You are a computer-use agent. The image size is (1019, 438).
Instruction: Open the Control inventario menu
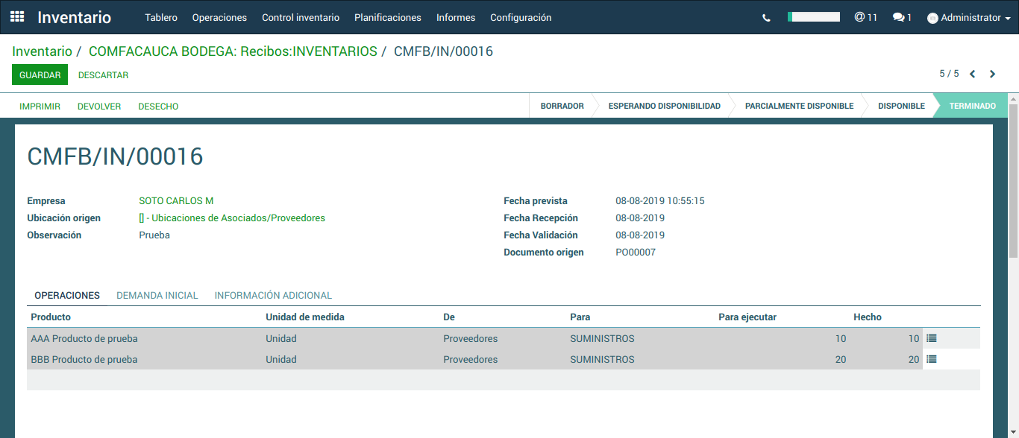point(301,17)
